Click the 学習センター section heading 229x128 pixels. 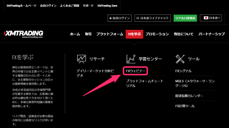[x=150, y=59]
